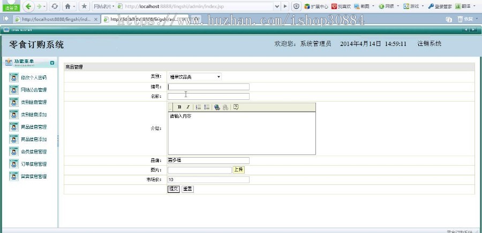
Task: Click icon beside 商品信息添加
Action: click(14, 139)
